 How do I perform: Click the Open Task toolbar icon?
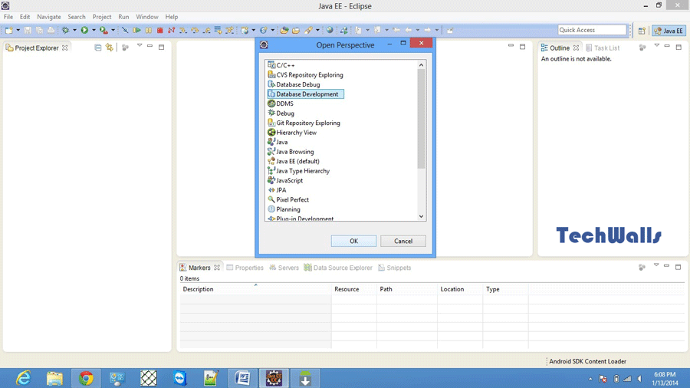pyautogui.click(x=296, y=31)
